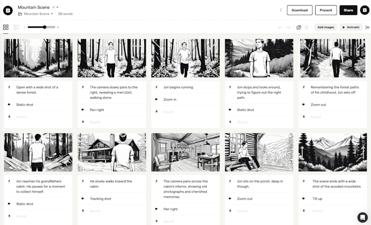Open the user account avatar menu
The width and height of the screenshot is (371, 225).
coord(364,10)
